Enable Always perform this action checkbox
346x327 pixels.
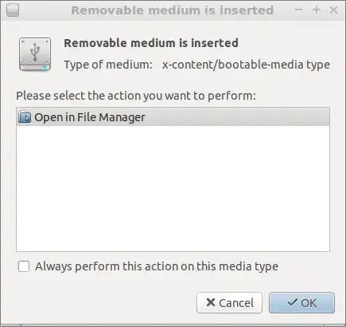(24, 266)
